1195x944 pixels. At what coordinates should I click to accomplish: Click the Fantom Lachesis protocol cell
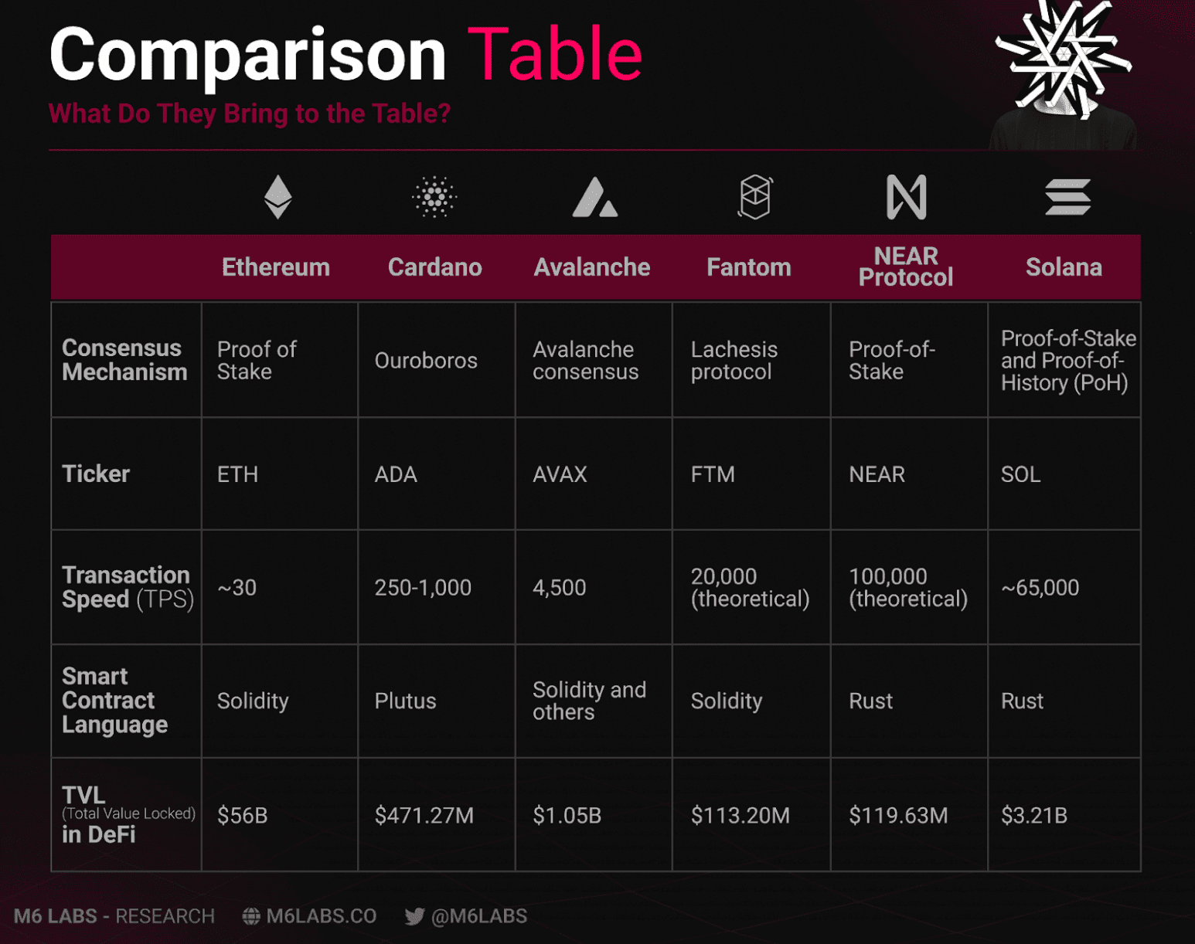pos(734,360)
